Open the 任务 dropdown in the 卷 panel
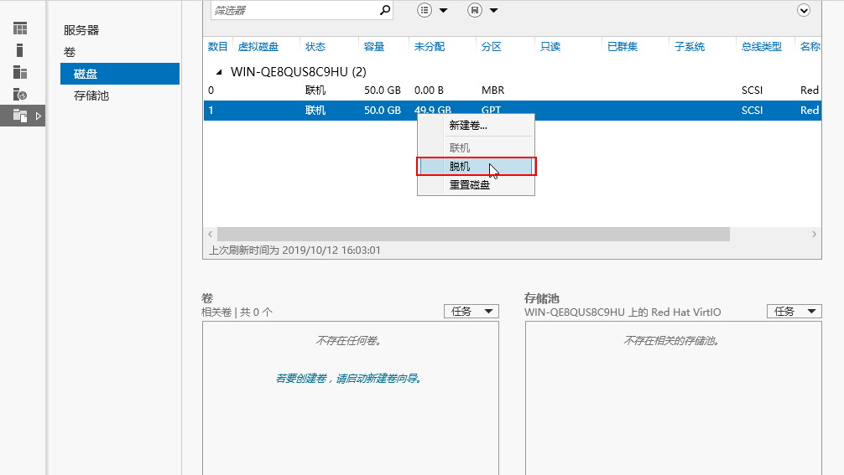The image size is (844, 475). (471, 311)
